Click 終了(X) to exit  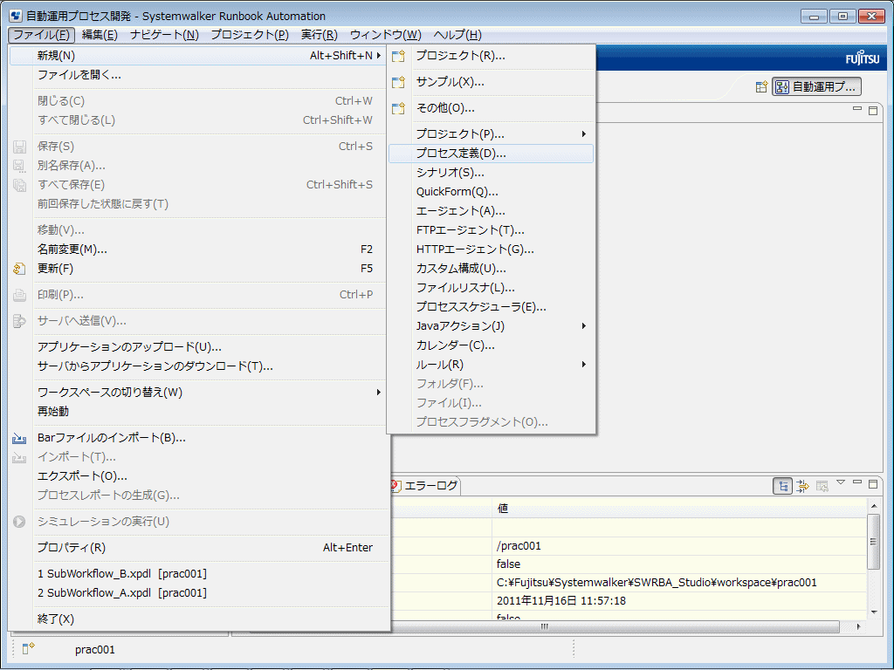pyautogui.click(x=198, y=619)
